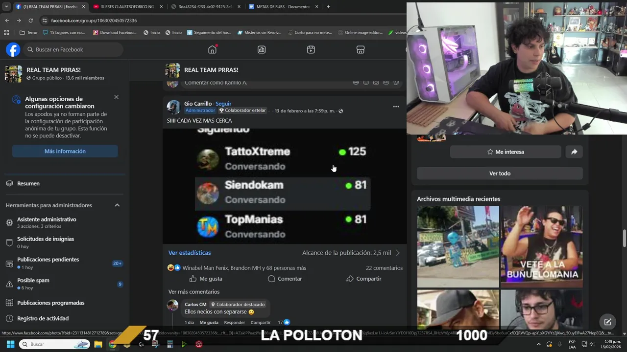Click Responder on Carlos CM comment
Image resolution: width=627 pixels, height=352 pixels.
point(235,322)
